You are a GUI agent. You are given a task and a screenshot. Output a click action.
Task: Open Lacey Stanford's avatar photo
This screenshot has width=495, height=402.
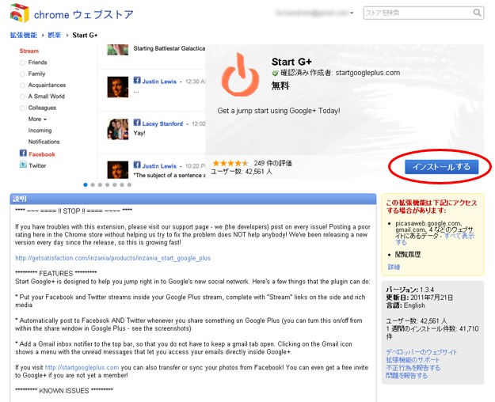coord(118,129)
